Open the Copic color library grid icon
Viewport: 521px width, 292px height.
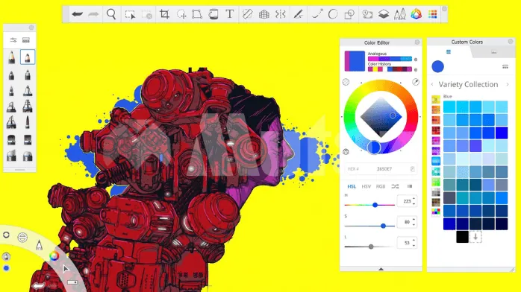coord(433,14)
